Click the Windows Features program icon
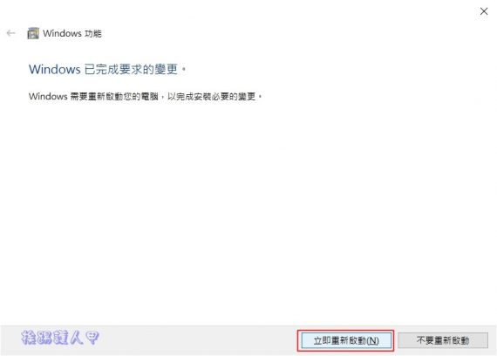Viewport: 497px width, 356px height. (33, 33)
